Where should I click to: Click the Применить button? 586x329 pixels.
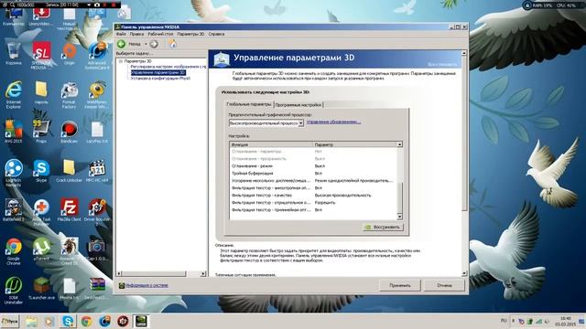point(400,285)
